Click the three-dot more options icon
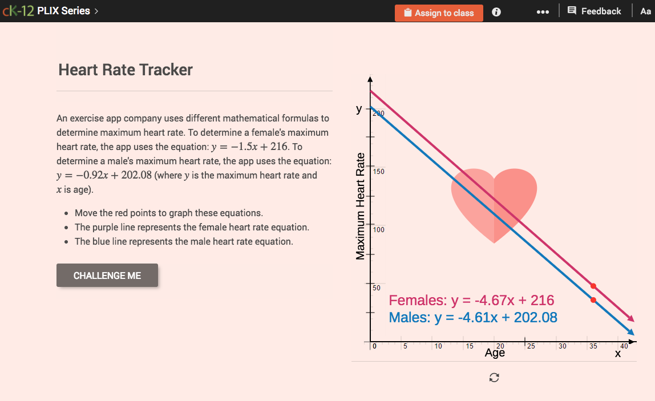Image resolution: width=655 pixels, height=401 pixels. tap(543, 11)
